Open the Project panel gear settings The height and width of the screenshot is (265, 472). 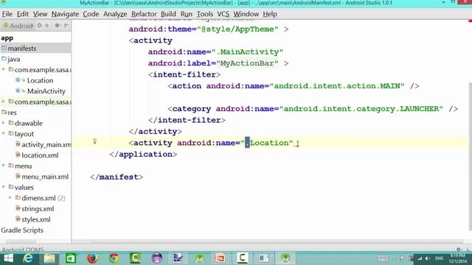tap(58, 26)
